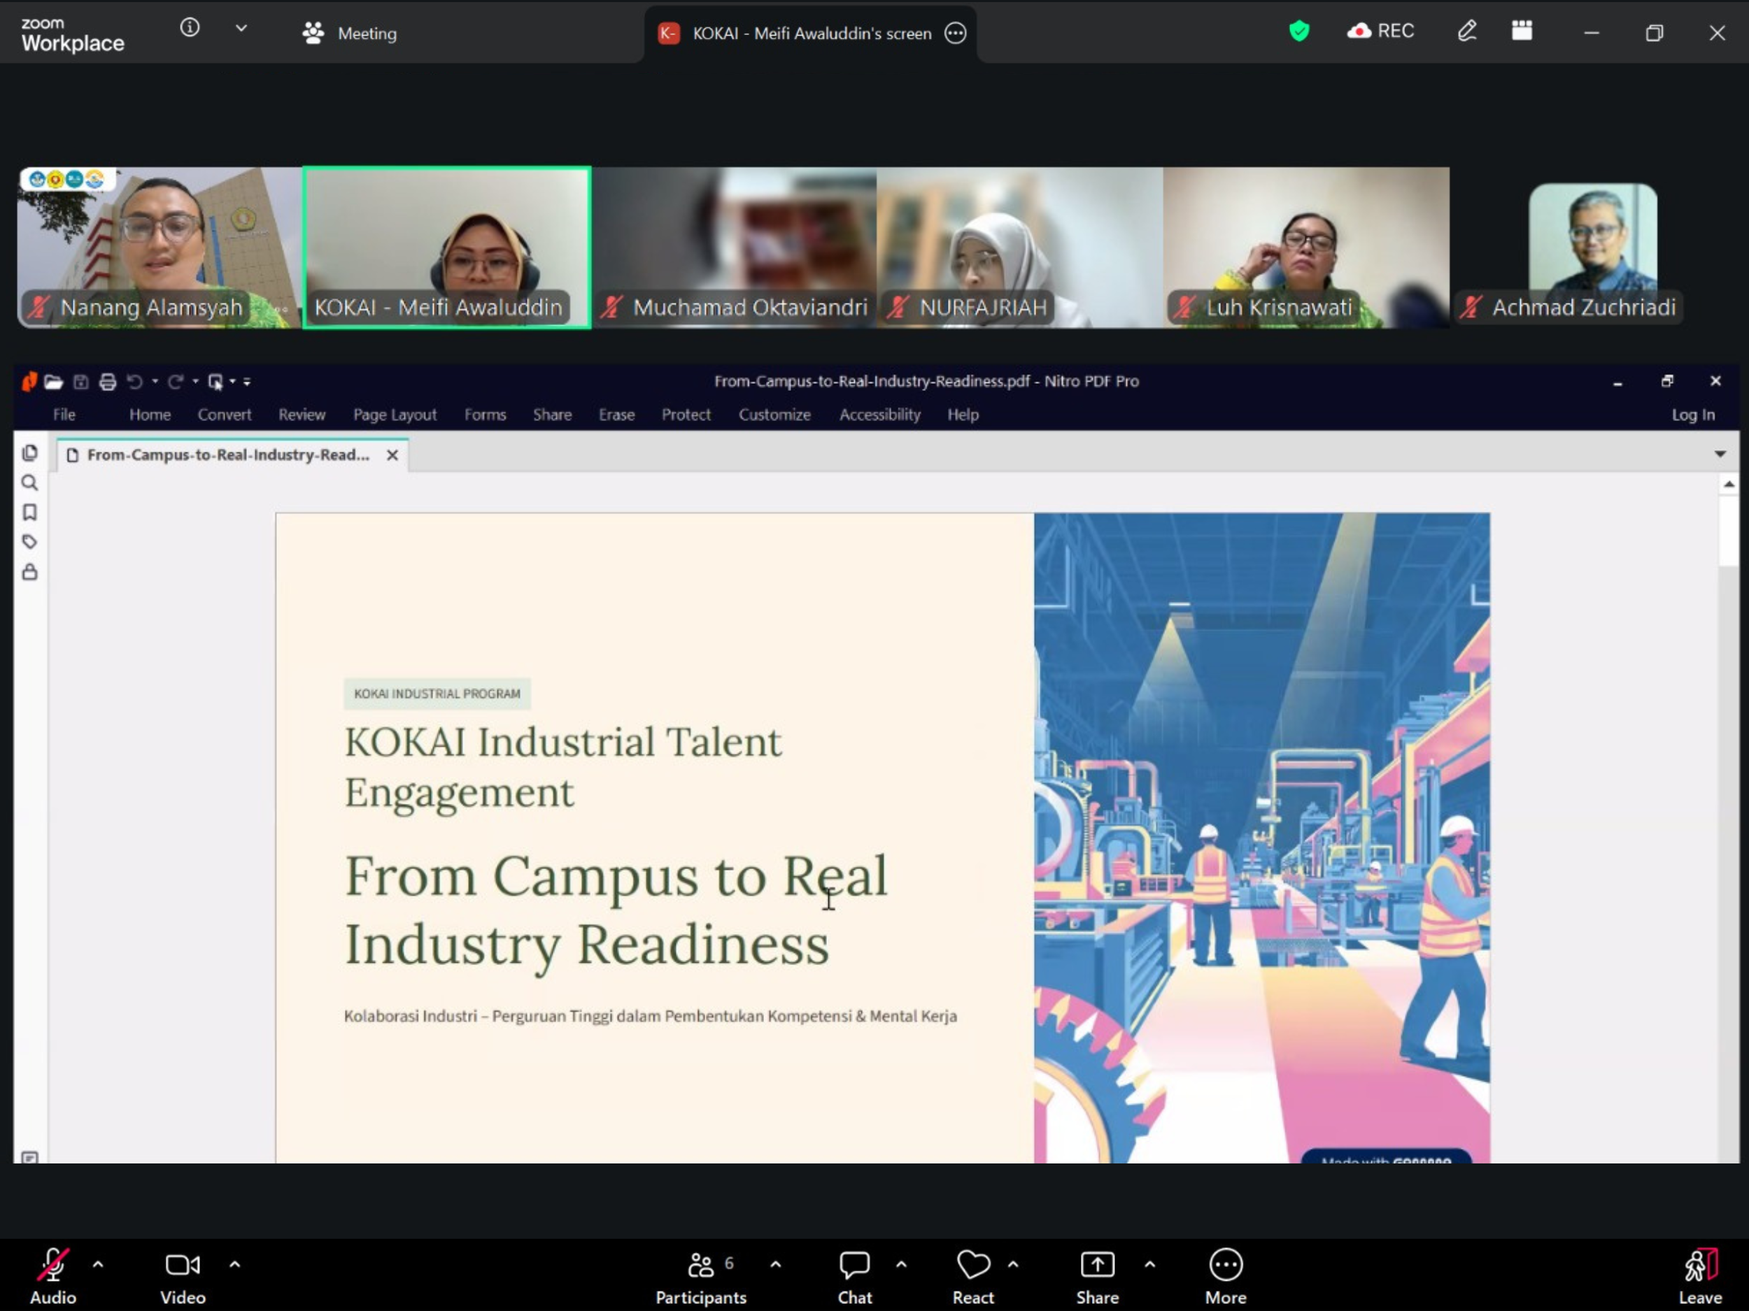Click the green encryption shield icon
This screenshot has height=1311, width=1749.
(1298, 31)
